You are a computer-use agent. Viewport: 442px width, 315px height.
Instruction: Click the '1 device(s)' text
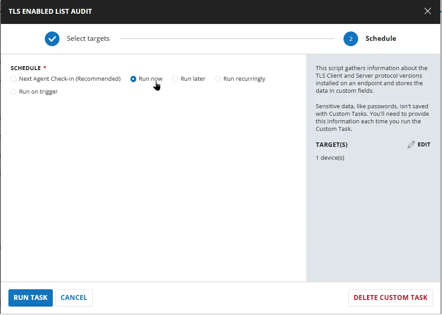(330, 158)
